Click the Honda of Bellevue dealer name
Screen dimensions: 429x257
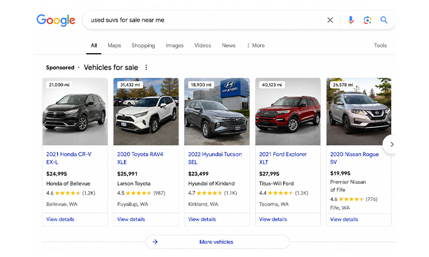click(x=68, y=183)
